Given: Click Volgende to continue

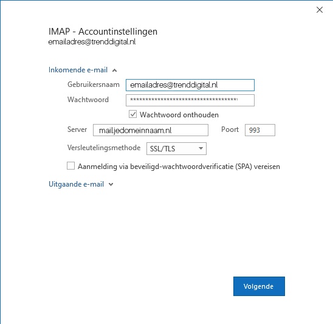Looking at the screenshot, I should pyautogui.click(x=259, y=286).
